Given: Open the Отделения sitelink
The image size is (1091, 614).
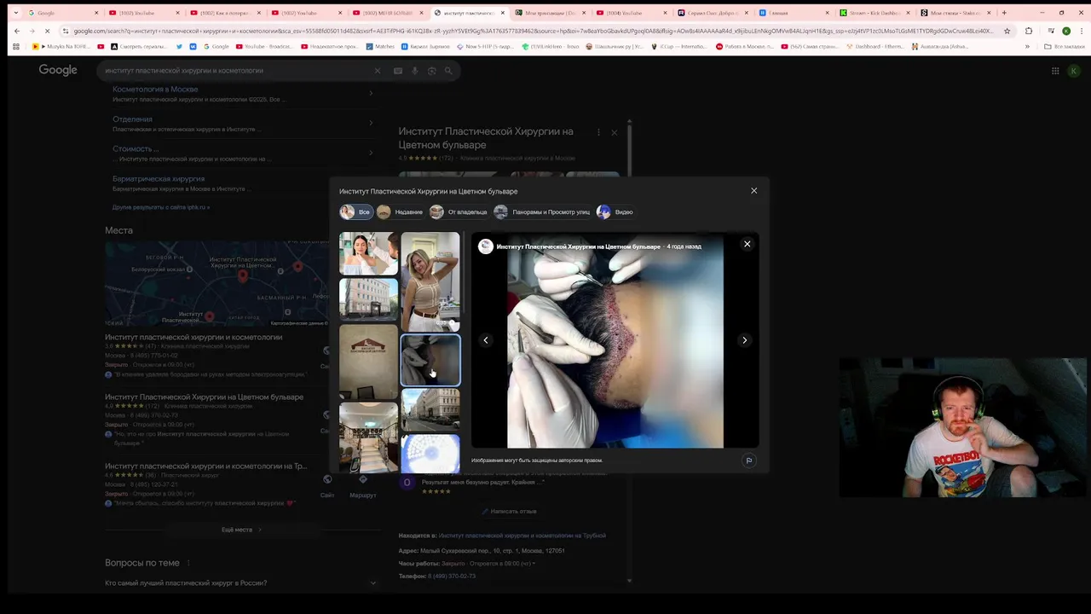Looking at the screenshot, I should click(132, 119).
